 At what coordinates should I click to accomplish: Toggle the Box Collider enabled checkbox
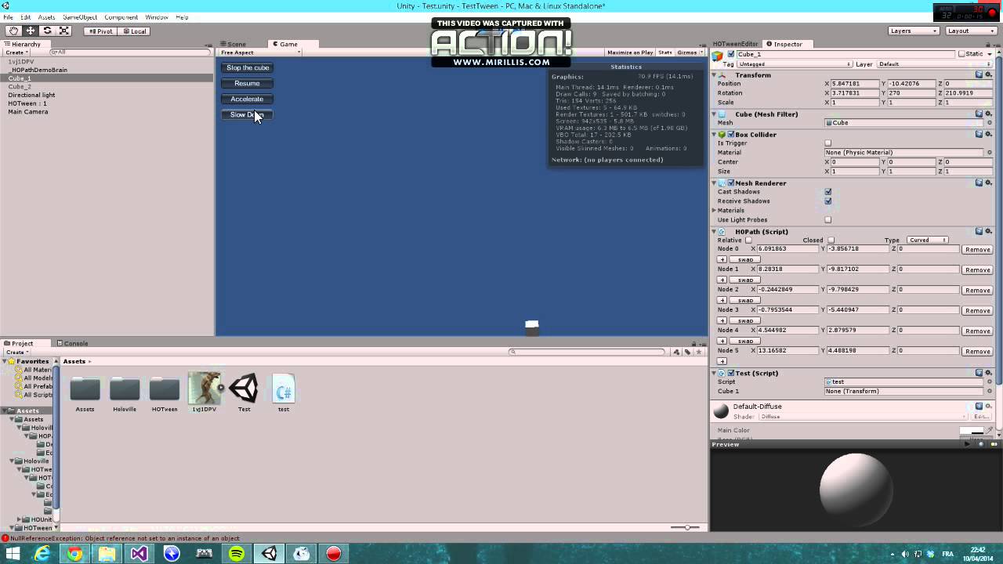[731, 135]
